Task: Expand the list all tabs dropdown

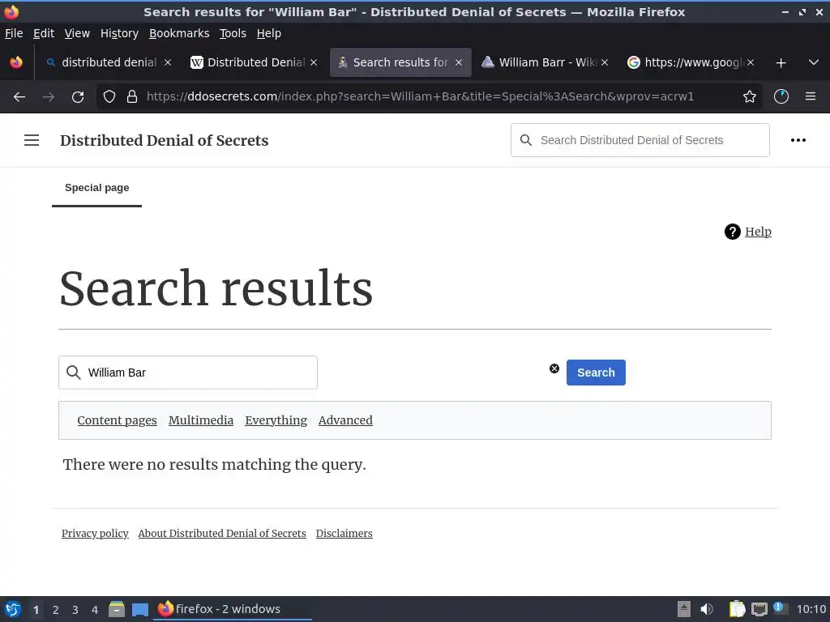Action: pos(814,62)
